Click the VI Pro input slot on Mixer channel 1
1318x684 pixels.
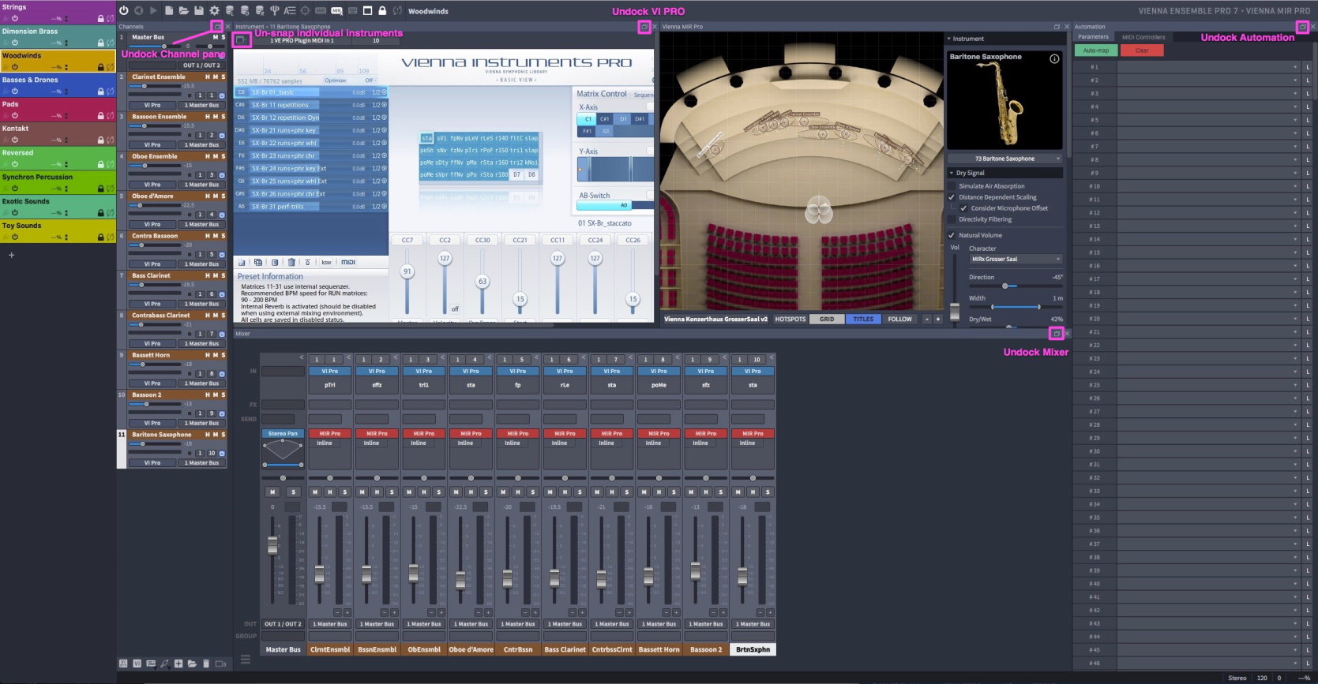(330, 371)
